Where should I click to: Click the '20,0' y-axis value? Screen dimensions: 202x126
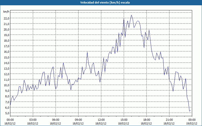pos(7,29)
